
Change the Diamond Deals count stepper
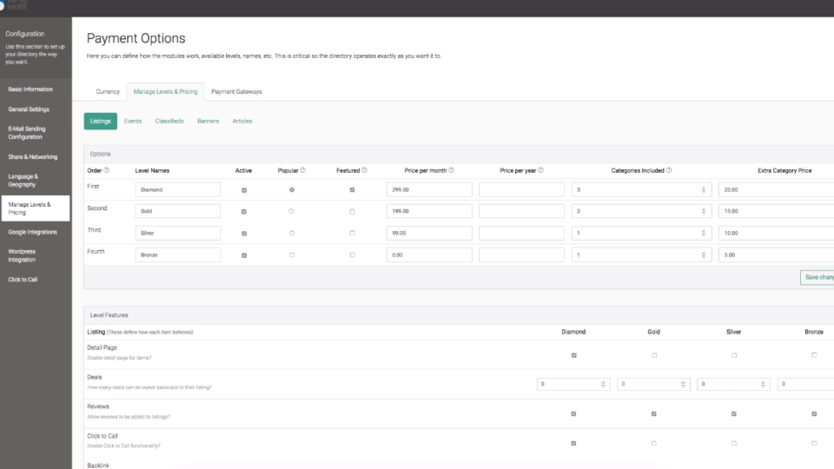point(603,384)
